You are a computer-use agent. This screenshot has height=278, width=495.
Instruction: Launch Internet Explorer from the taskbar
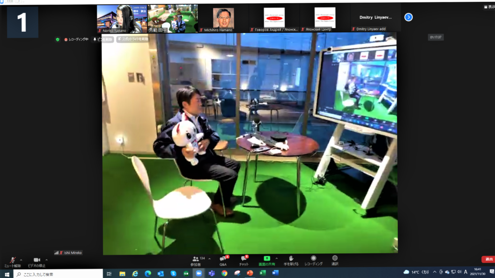point(135,274)
